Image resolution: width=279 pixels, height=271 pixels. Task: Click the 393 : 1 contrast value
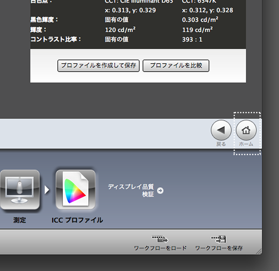click(192, 39)
